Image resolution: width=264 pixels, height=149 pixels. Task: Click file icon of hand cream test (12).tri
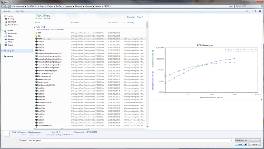36,85
